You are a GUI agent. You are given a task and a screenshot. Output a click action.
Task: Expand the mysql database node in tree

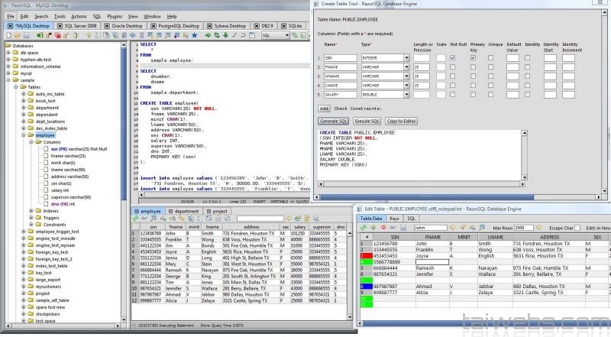(x=8, y=73)
